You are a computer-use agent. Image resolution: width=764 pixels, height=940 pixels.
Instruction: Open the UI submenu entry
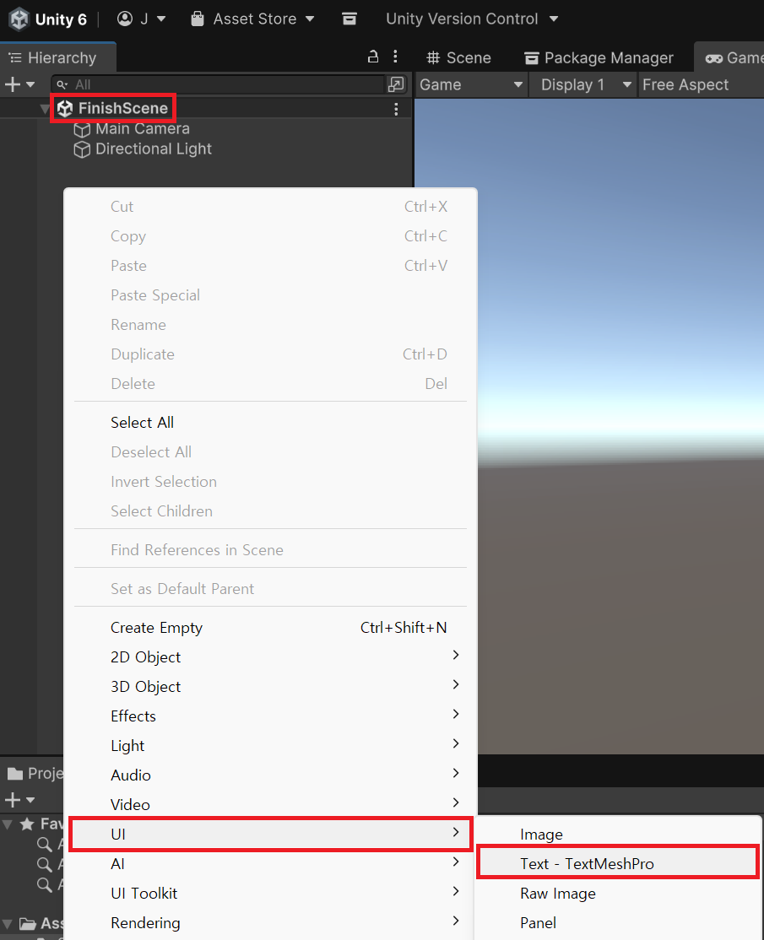point(271,834)
